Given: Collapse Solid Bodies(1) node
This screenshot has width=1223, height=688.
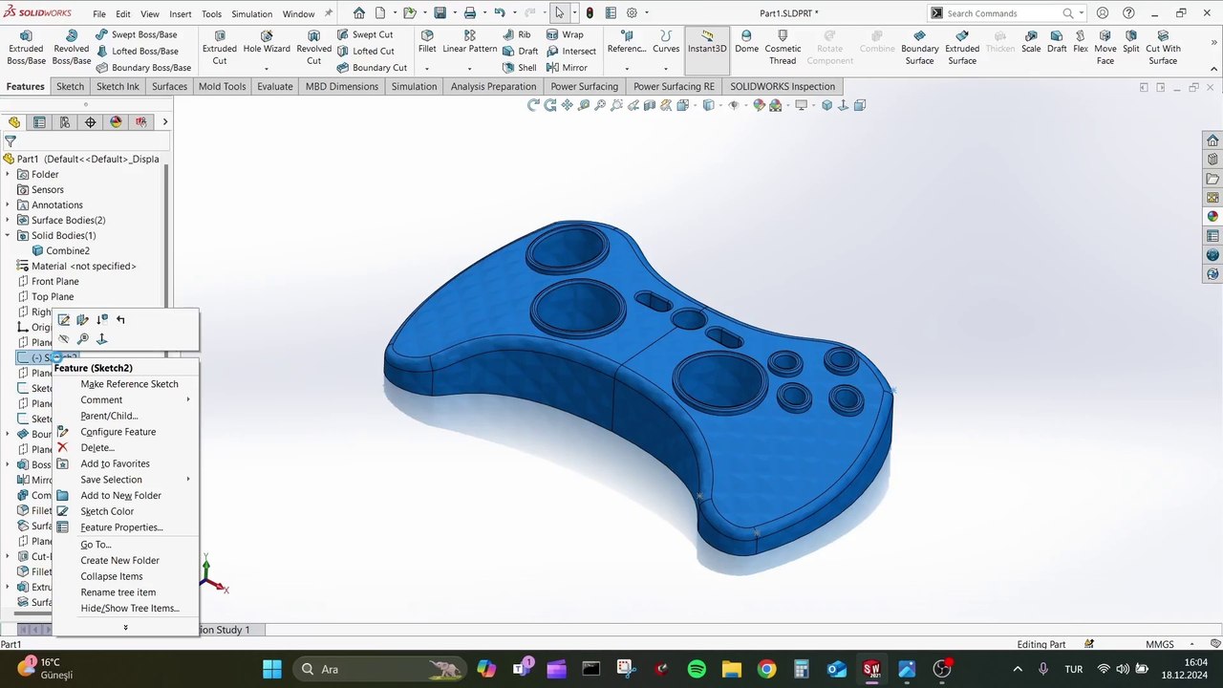Looking at the screenshot, I should tap(8, 235).
